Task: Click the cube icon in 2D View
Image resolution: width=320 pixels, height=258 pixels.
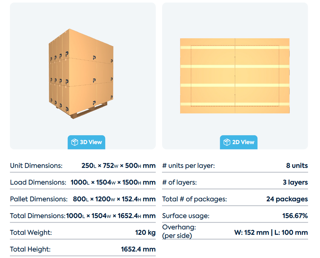Action: point(227,142)
